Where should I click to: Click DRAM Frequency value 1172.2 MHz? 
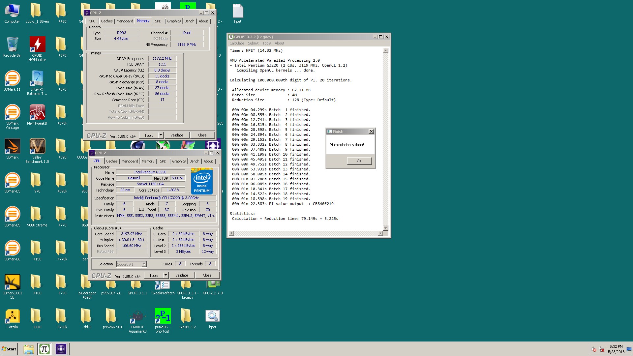click(x=162, y=58)
